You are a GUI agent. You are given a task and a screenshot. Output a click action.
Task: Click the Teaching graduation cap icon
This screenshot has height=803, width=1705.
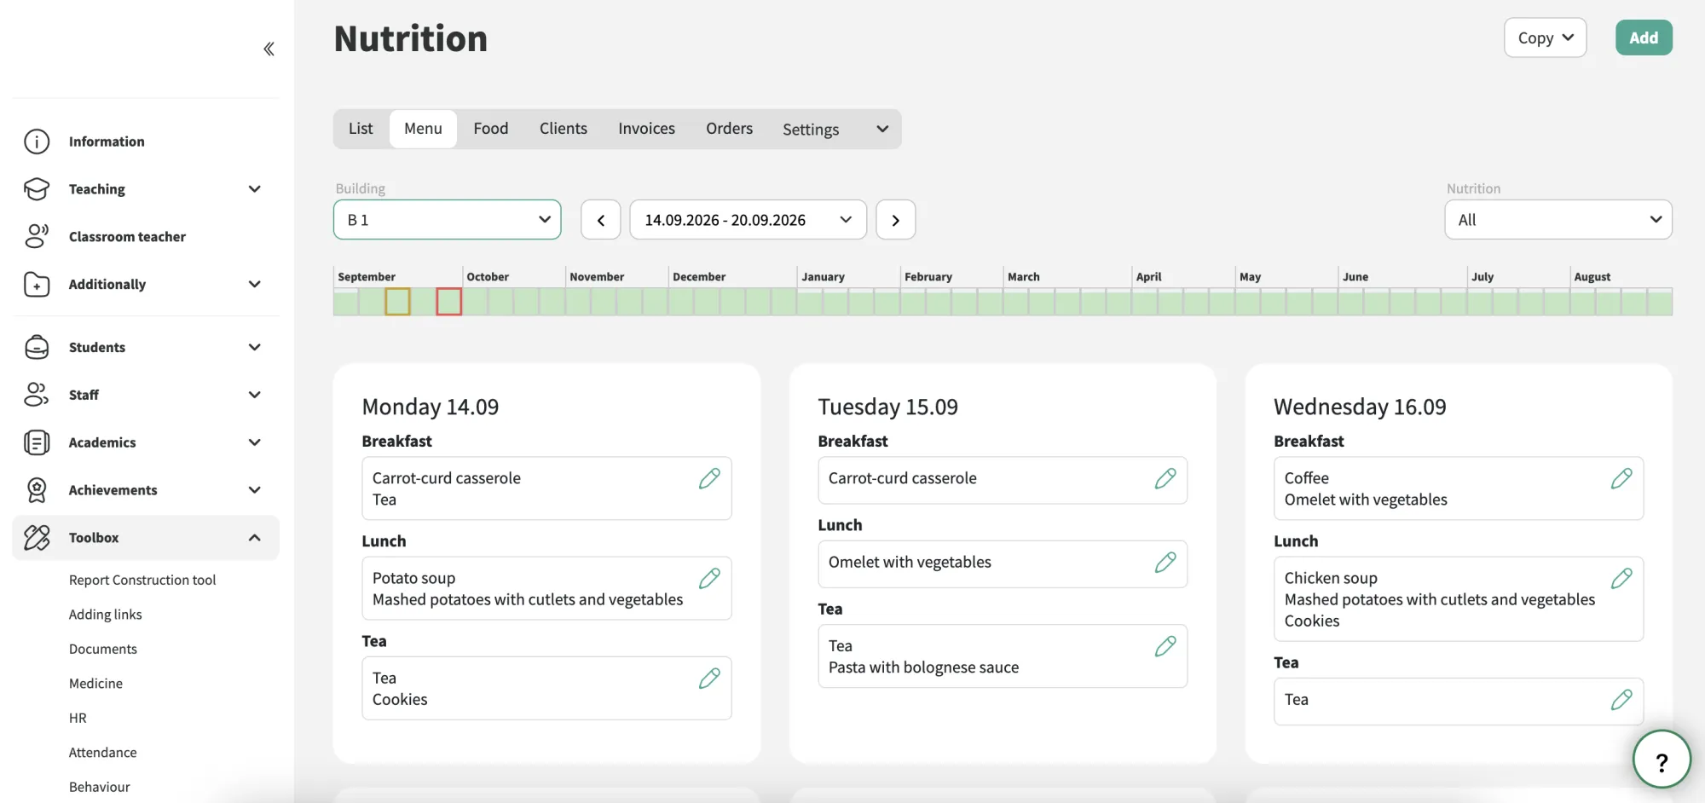37,189
